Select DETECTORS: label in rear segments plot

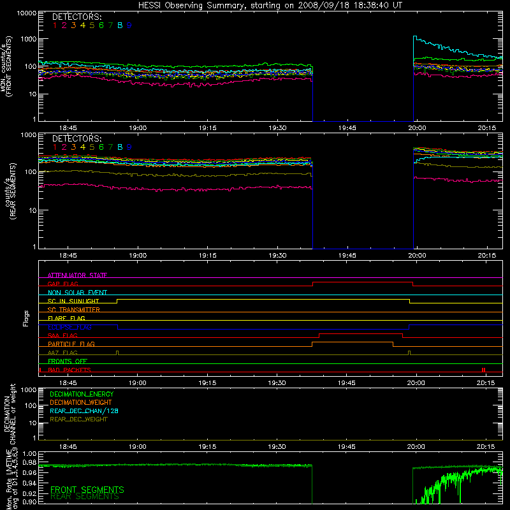(76, 138)
